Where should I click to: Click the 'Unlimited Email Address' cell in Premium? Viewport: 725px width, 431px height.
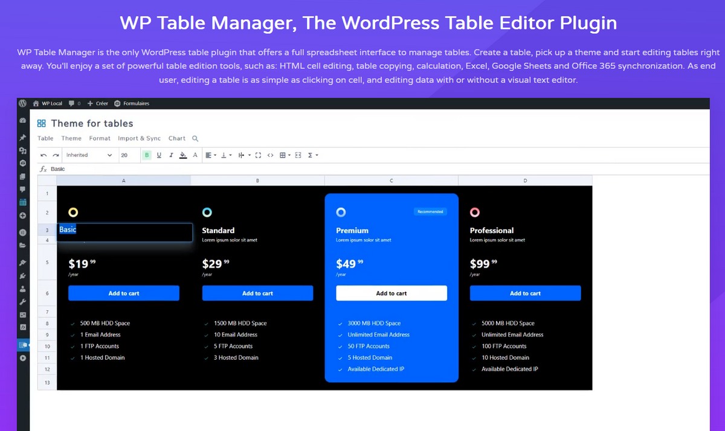coord(378,335)
